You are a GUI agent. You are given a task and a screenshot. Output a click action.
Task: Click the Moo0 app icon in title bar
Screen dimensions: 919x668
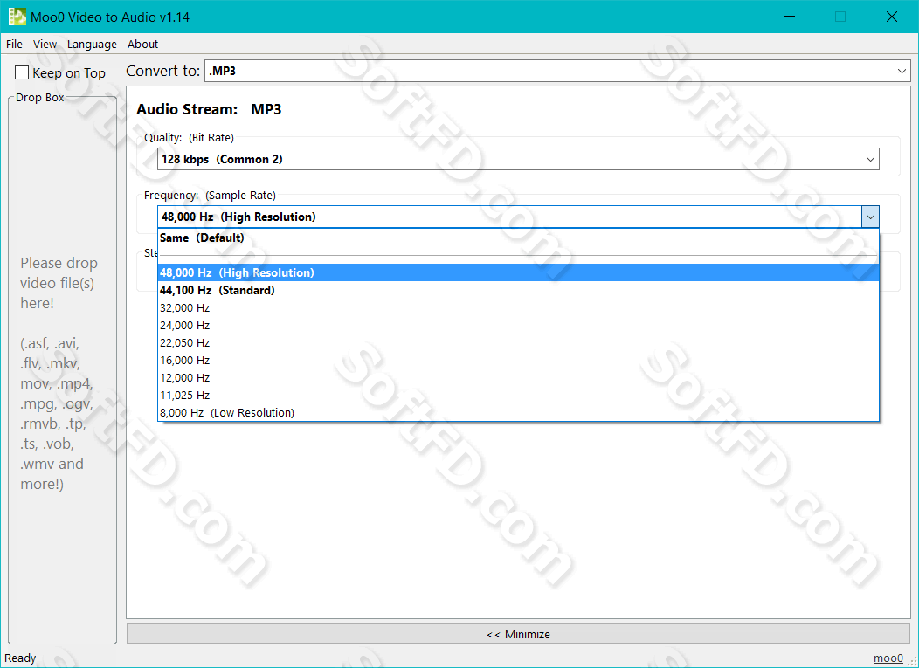(17, 17)
